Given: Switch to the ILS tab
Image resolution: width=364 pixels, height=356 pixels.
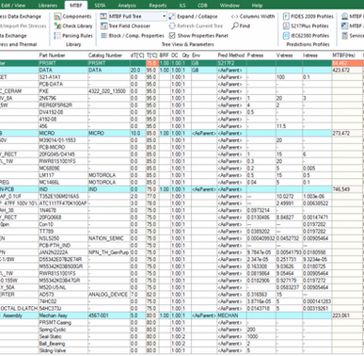Looking at the screenshot, I should (x=182, y=6).
